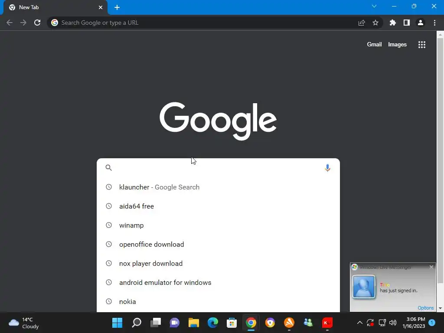Open the red K app on taskbar
444x333 pixels.
(x=327, y=323)
